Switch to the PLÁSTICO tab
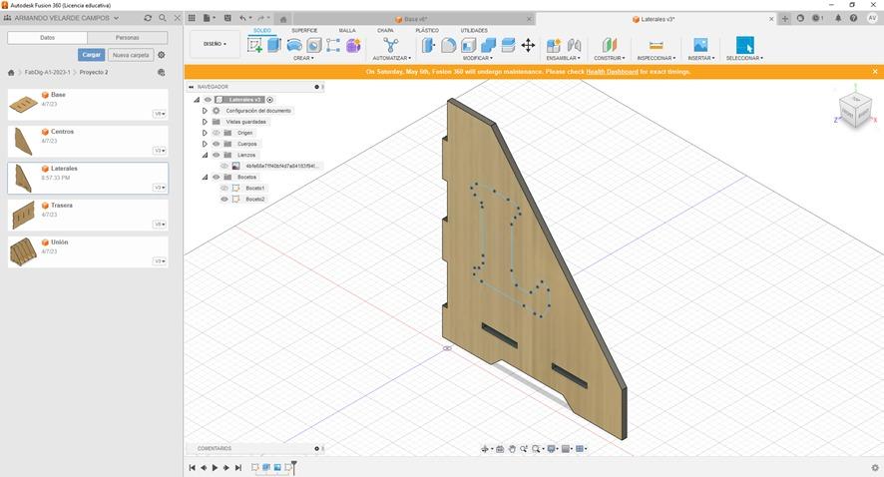 click(x=427, y=31)
